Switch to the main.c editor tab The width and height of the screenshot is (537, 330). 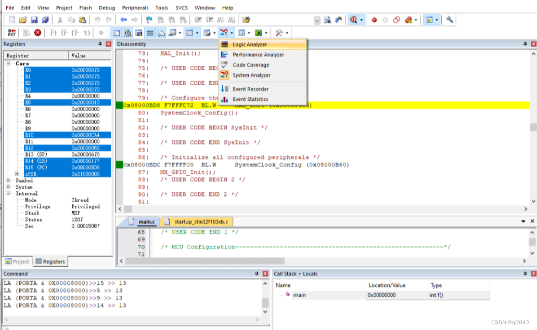tap(143, 221)
